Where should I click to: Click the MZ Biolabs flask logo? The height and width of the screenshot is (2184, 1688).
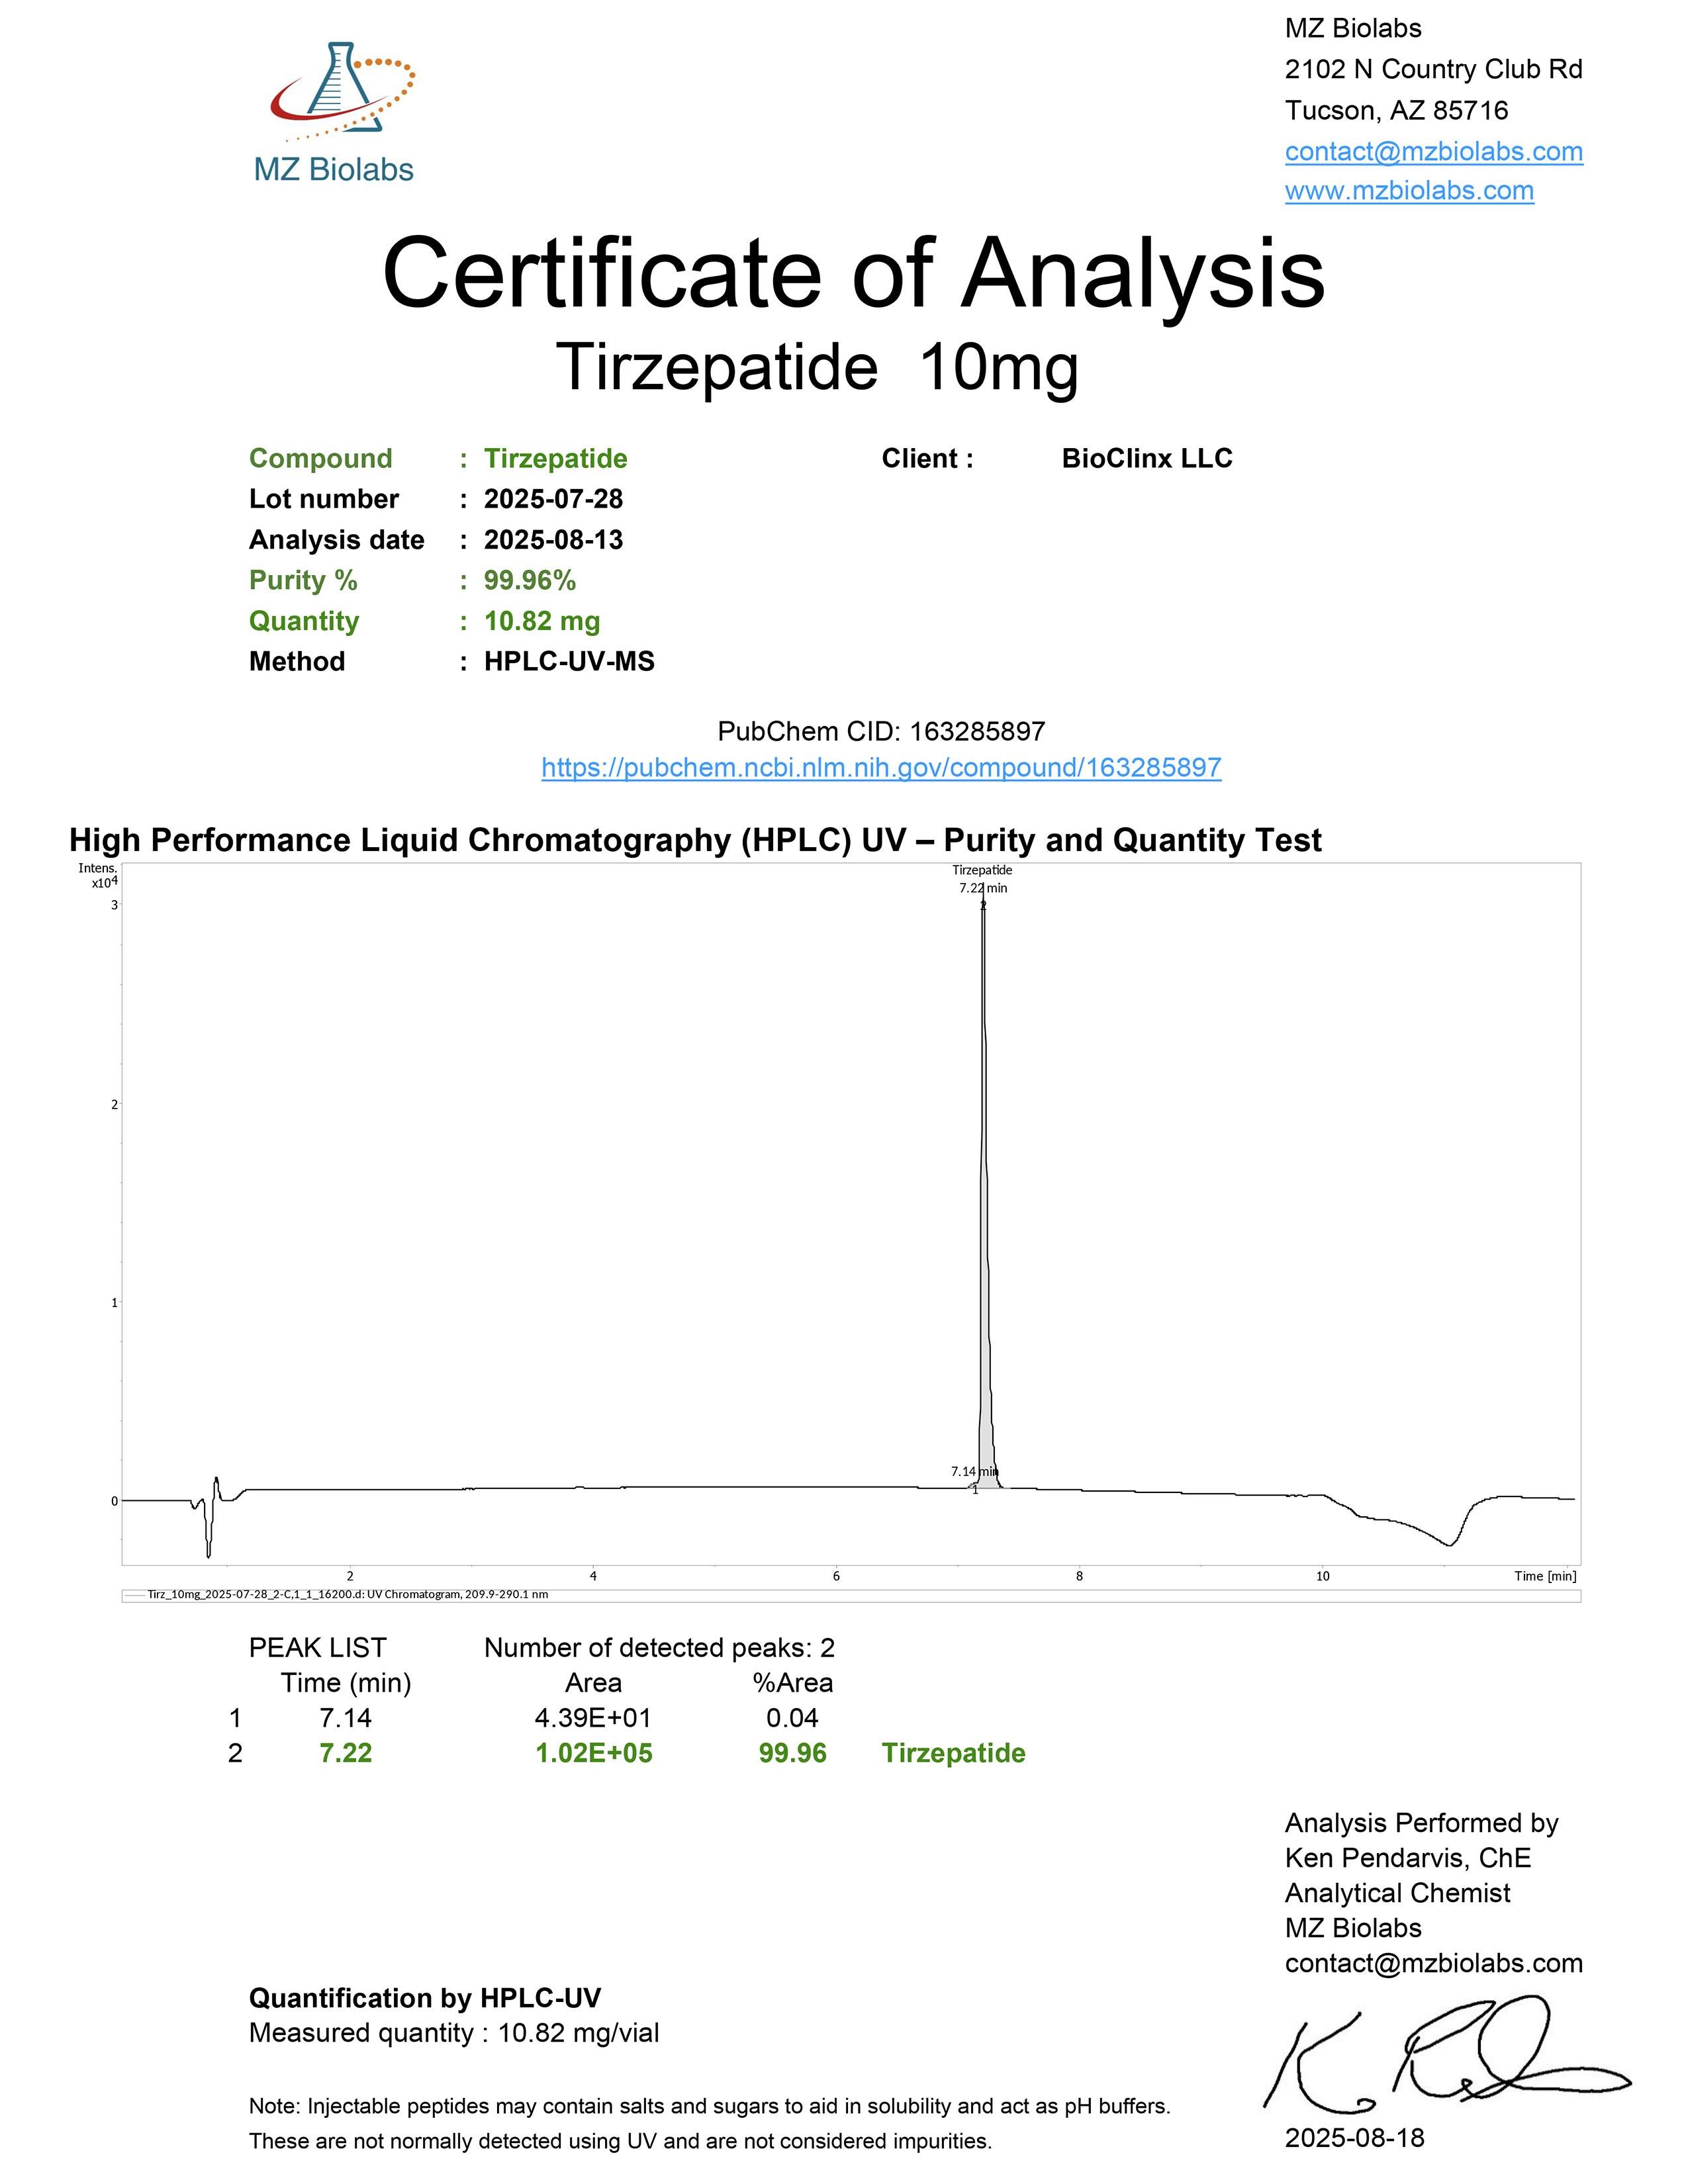pyautogui.click(x=340, y=90)
